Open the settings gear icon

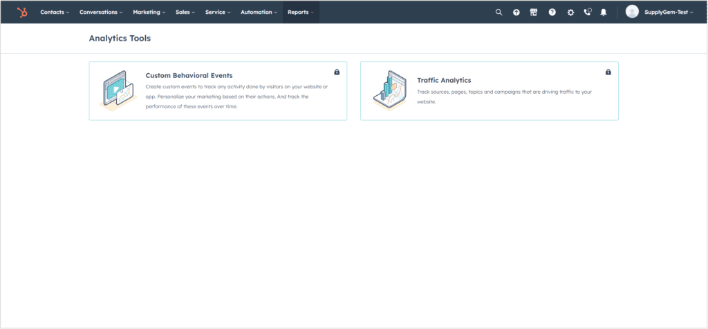(570, 12)
